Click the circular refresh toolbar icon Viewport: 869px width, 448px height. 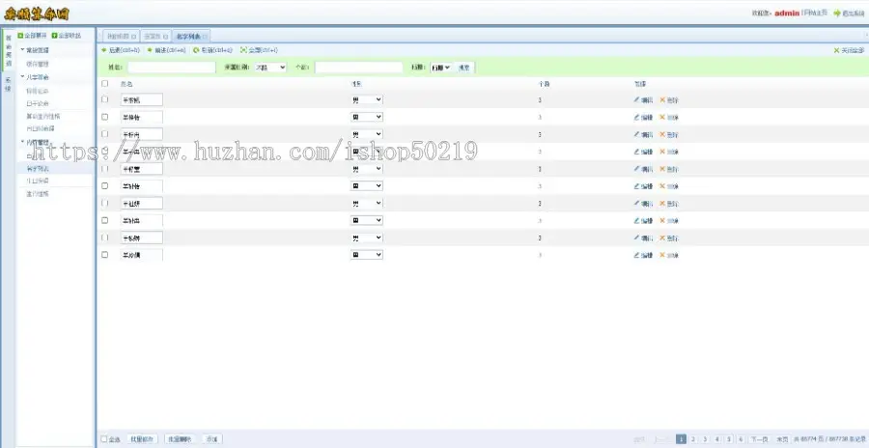click(196, 50)
